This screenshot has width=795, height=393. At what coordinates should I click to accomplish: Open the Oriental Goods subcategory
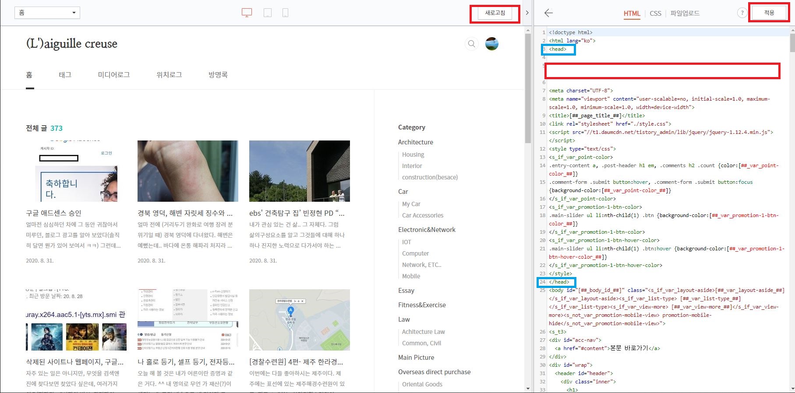422,384
